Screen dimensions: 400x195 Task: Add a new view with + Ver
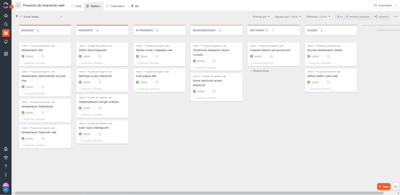click(135, 6)
